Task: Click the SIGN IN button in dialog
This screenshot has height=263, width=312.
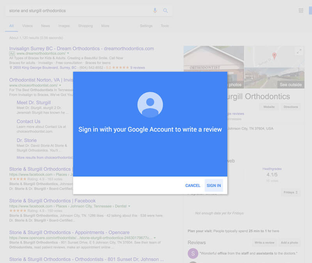Action: (214, 185)
